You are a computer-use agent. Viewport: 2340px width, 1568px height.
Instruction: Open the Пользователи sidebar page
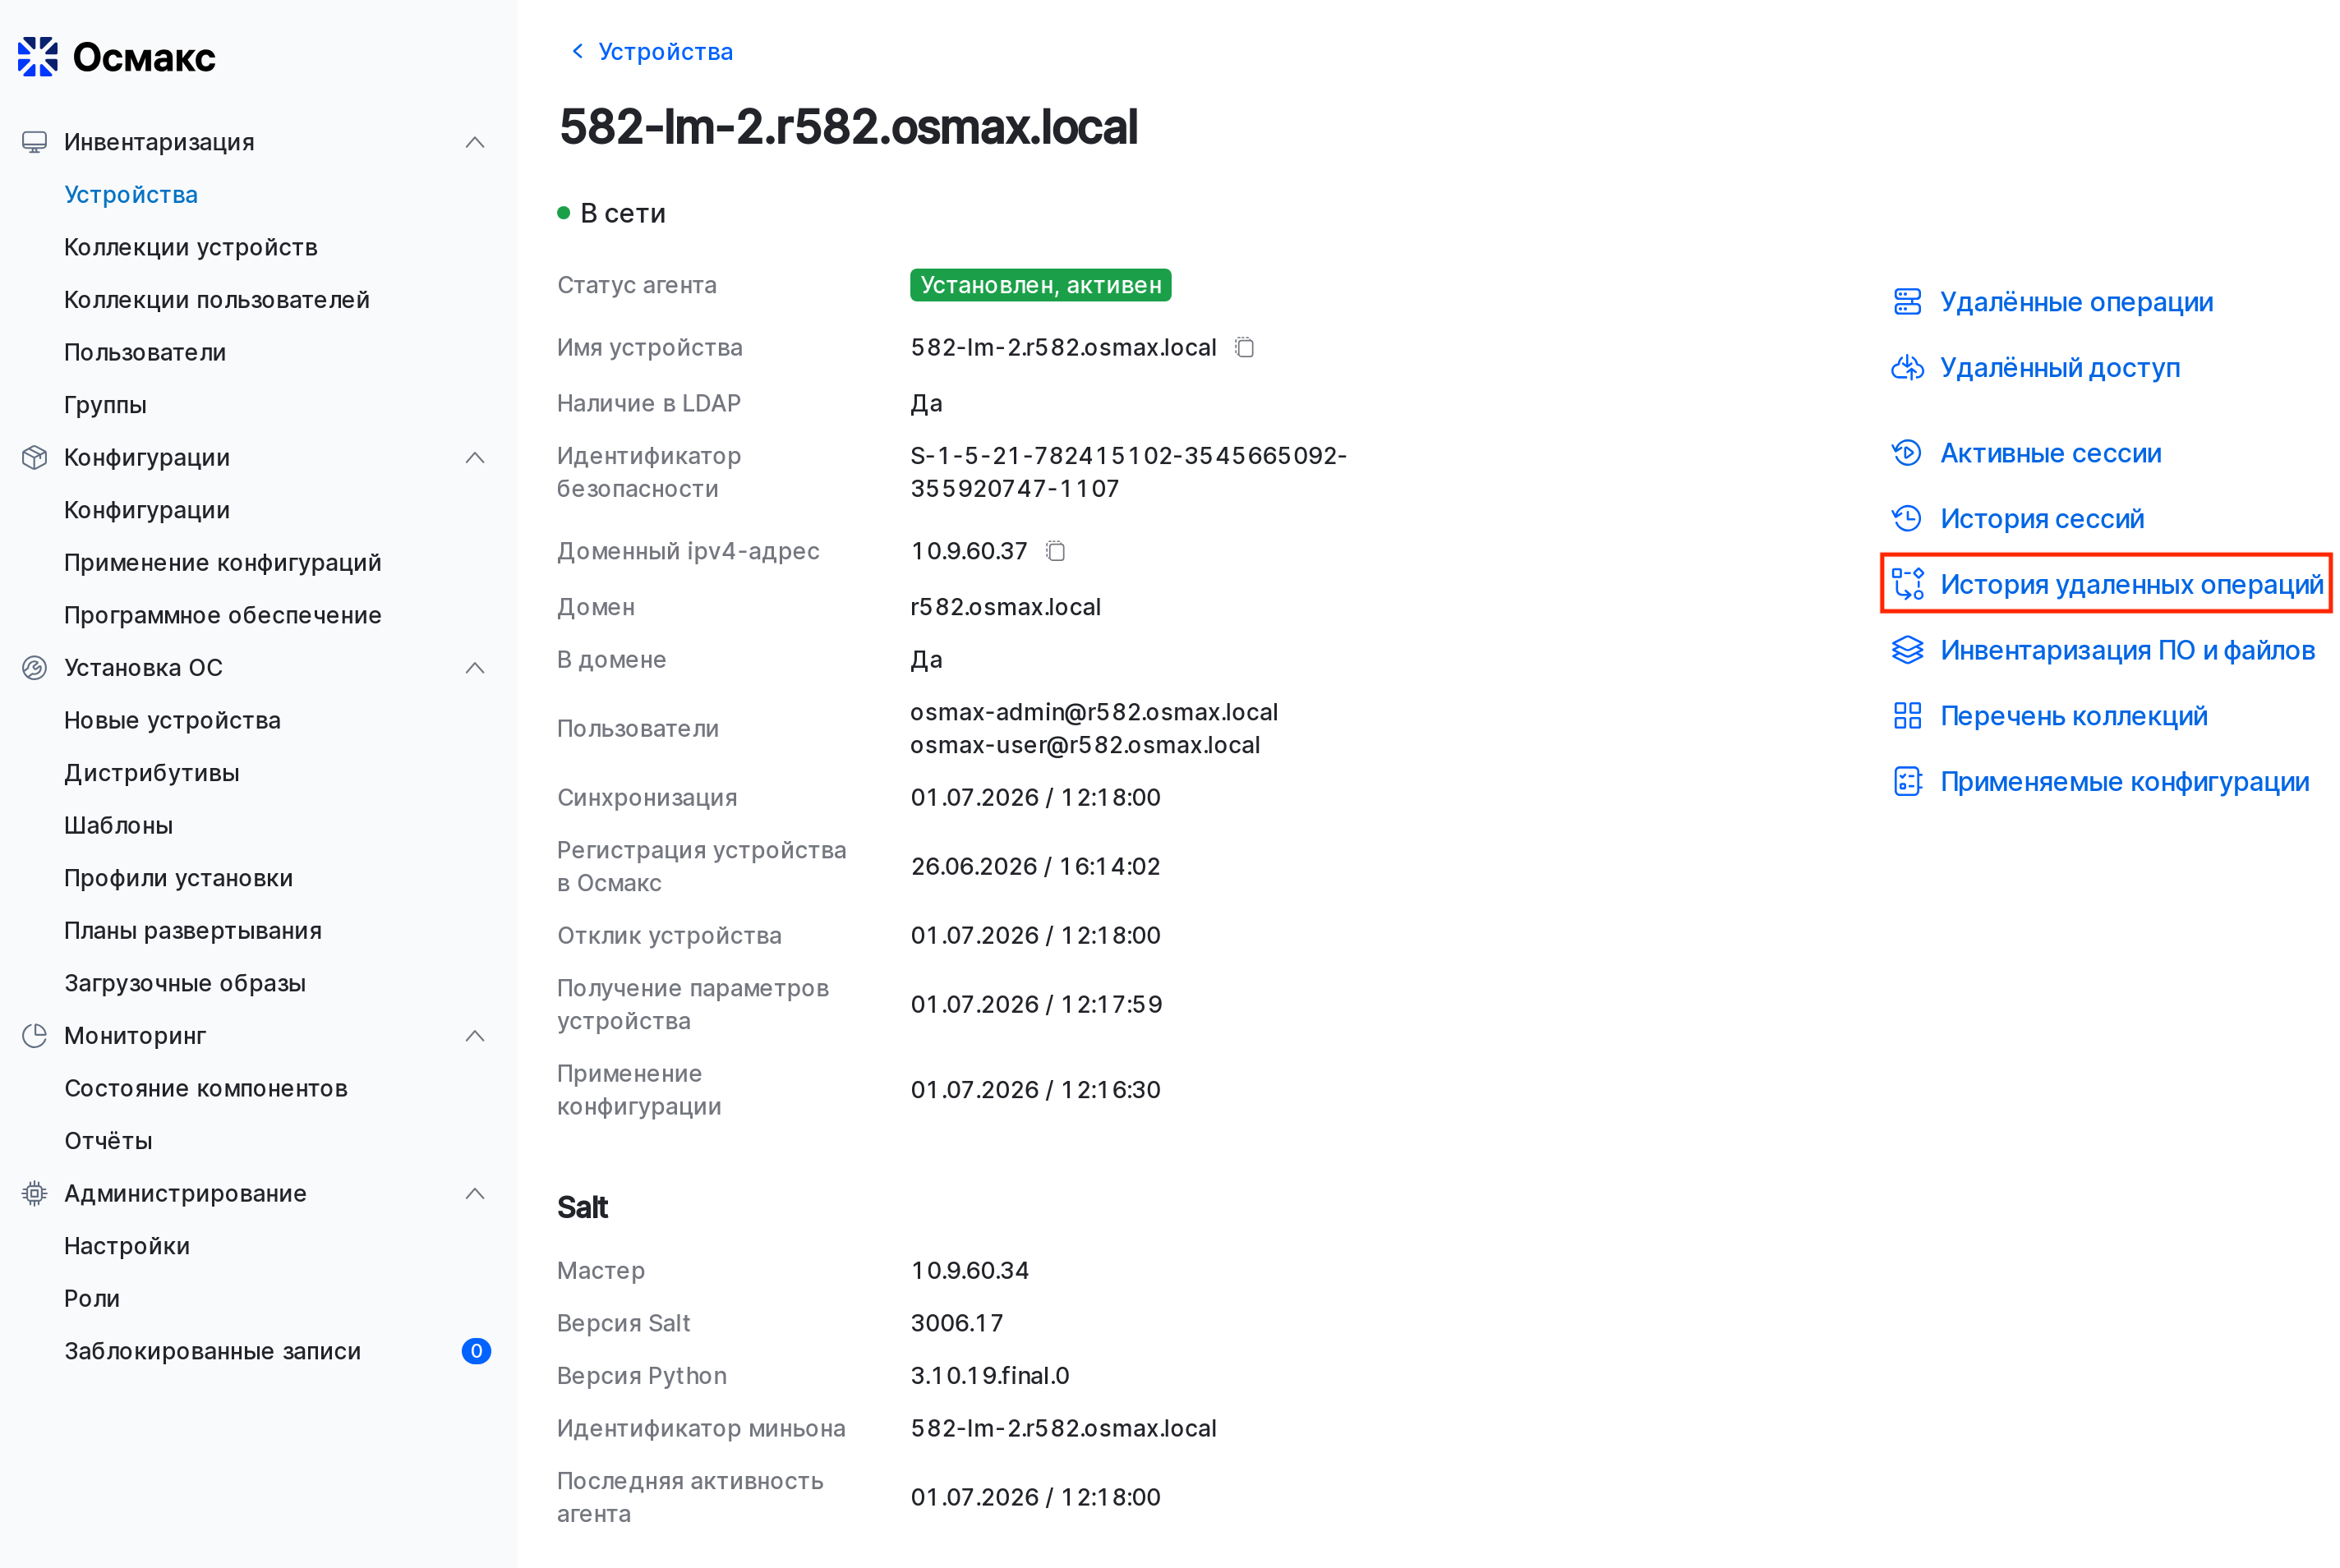click(145, 352)
